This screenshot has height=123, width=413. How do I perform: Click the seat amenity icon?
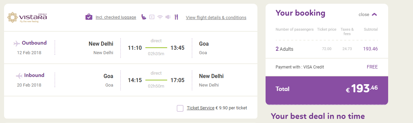pos(143,17)
